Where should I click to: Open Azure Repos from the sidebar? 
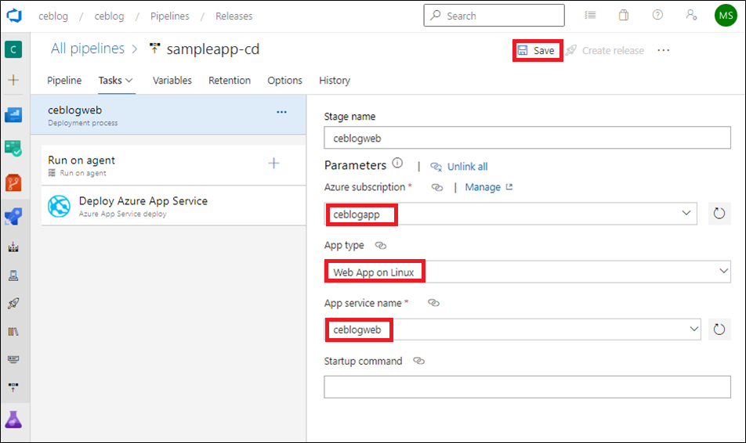tap(13, 182)
